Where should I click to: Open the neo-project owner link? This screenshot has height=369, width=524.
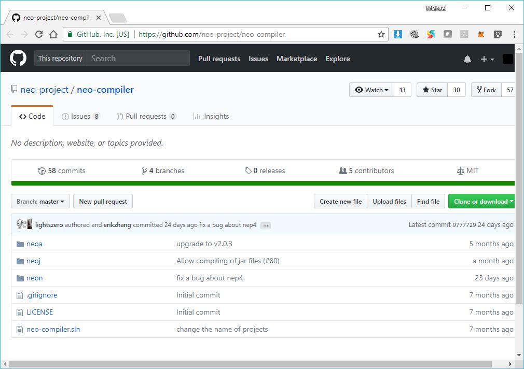coord(44,90)
